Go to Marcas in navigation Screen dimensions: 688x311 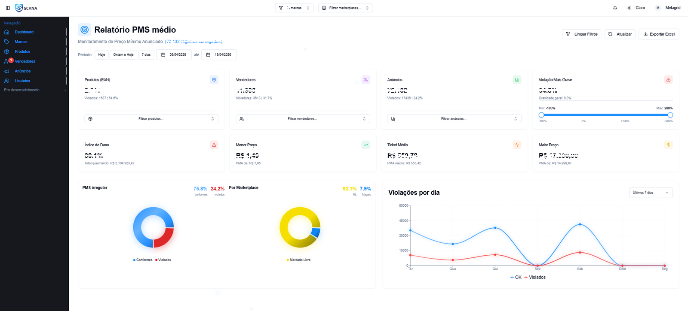pos(21,42)
